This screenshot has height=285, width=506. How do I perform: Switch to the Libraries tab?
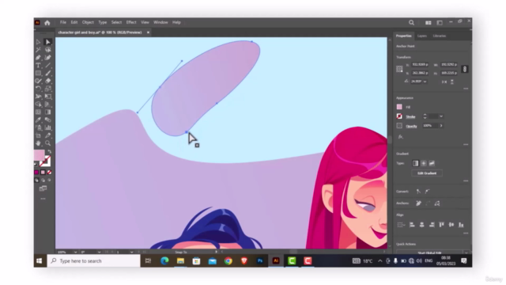[440, 36]
